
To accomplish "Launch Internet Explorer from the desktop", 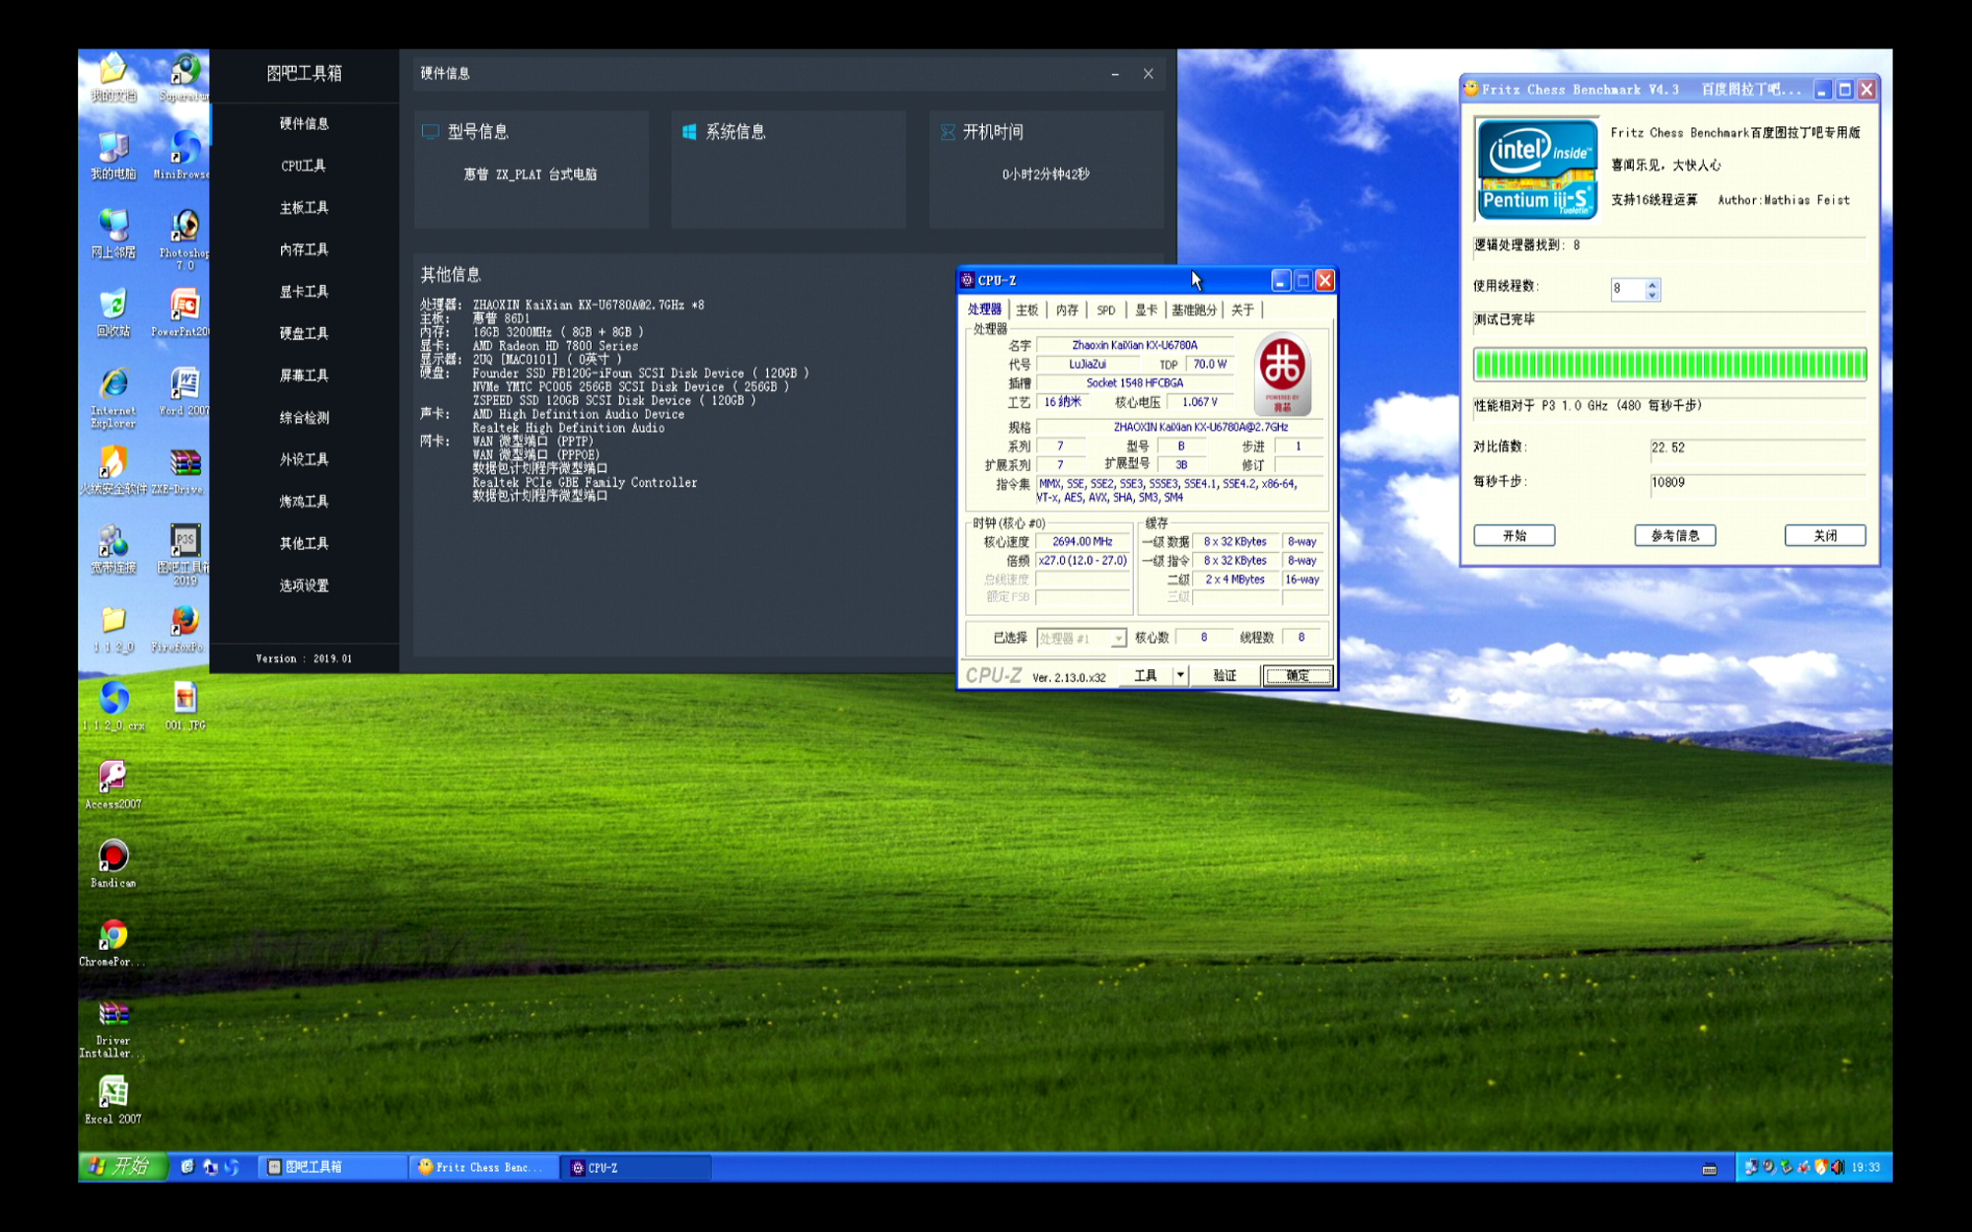I will 113,397.
